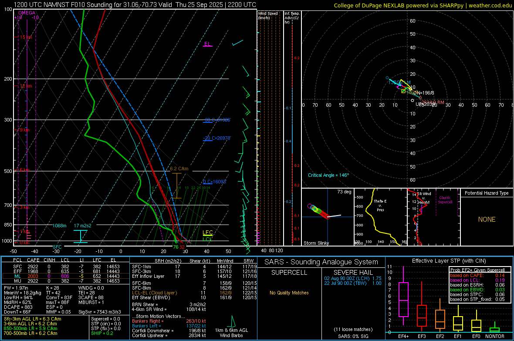Click the 0 C=16092' freezing level label
The image size is (514, 341).
coord(215,181)
